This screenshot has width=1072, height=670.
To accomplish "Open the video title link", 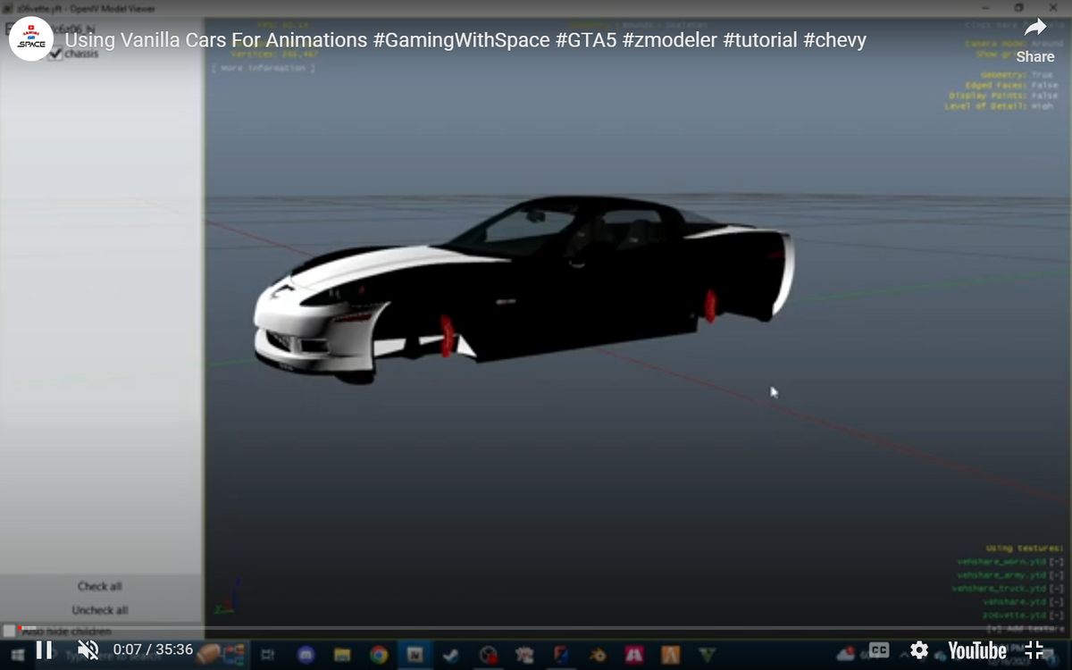I will tap(465, 40).
